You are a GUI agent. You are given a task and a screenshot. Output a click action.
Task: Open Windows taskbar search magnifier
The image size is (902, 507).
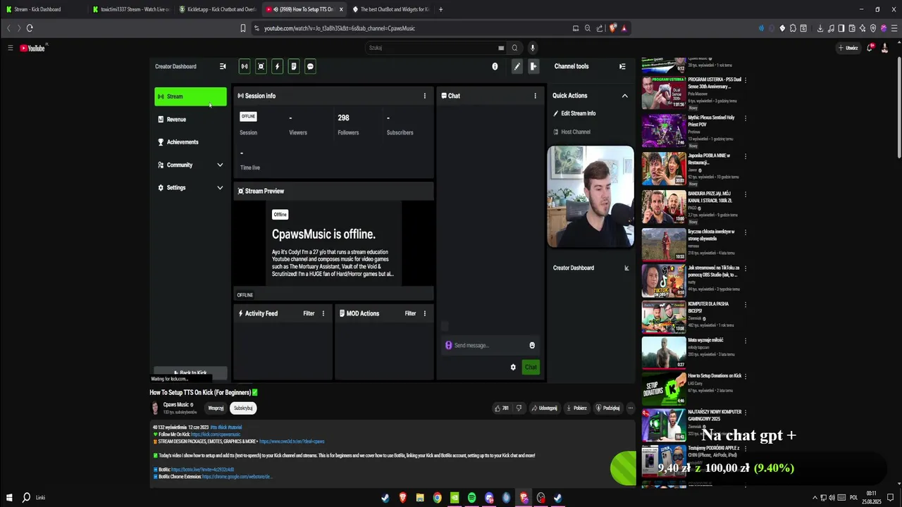pyautogui.click(x=26, y=498)
